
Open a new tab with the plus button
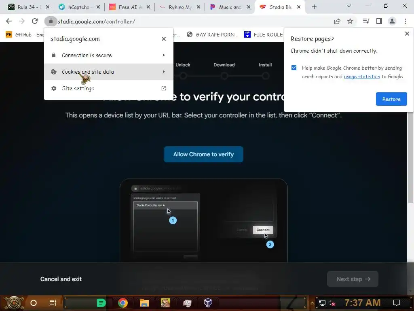[314, 7]
